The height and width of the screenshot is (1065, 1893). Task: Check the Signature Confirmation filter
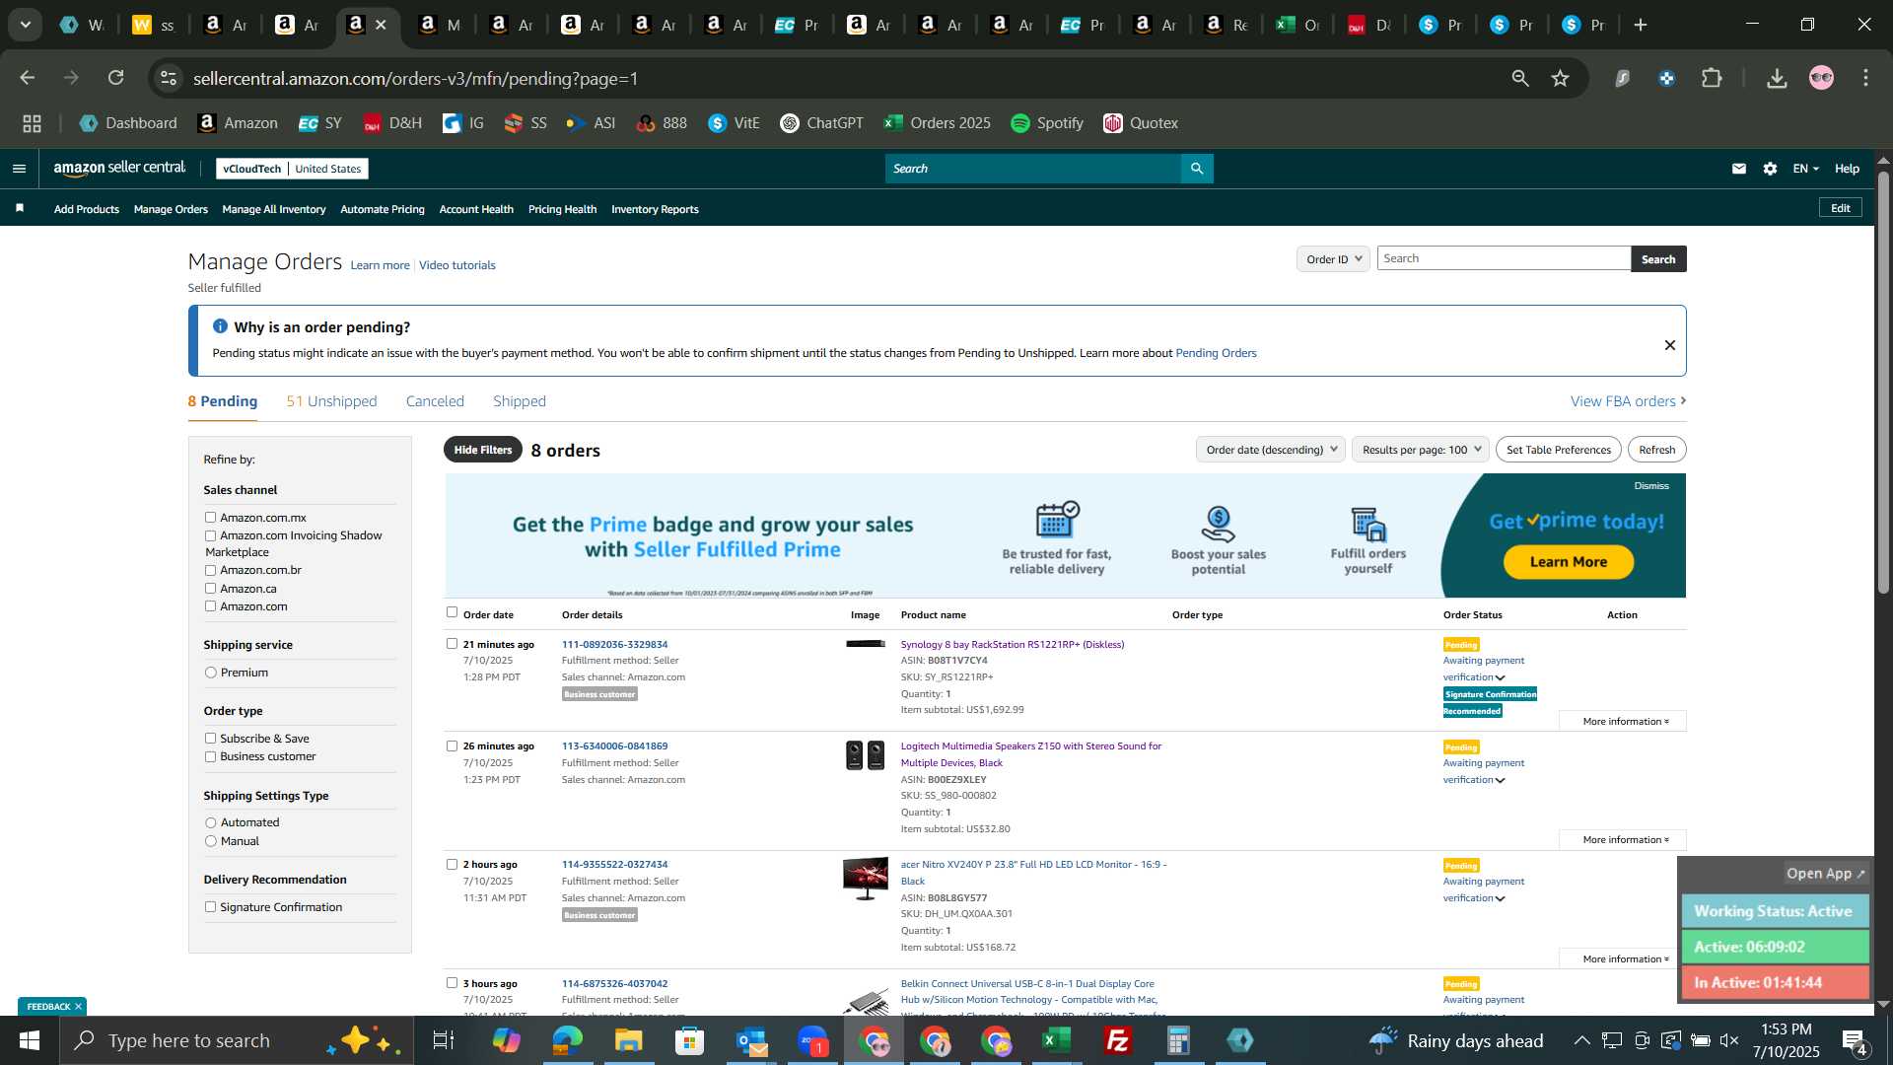pos(210,907)
